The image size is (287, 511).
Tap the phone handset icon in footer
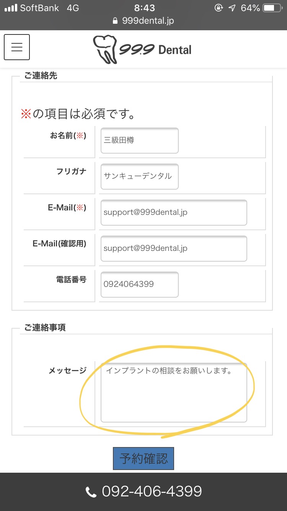(x=91, y=492)
